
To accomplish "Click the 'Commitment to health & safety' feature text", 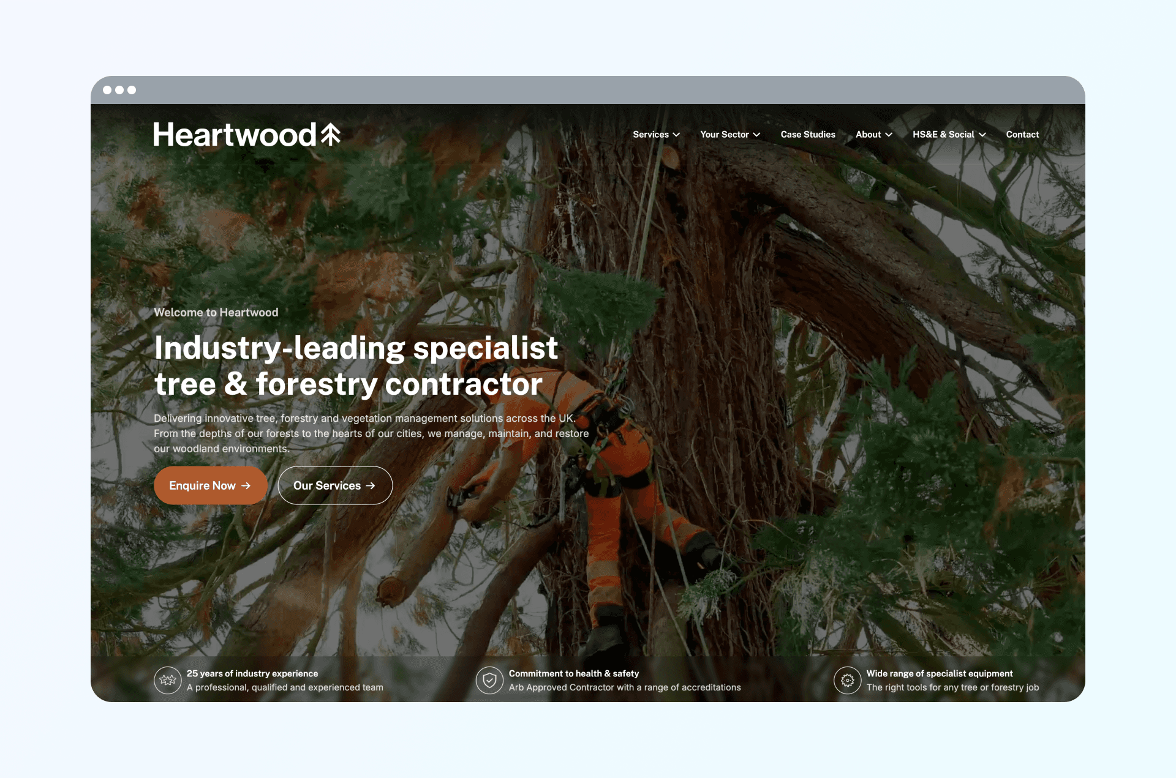I will coord(574,673).
